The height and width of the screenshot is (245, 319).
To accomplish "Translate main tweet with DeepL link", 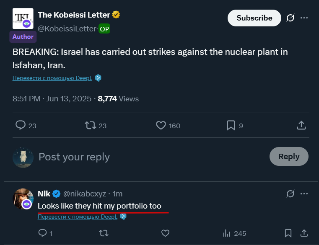I will (52, 78).
